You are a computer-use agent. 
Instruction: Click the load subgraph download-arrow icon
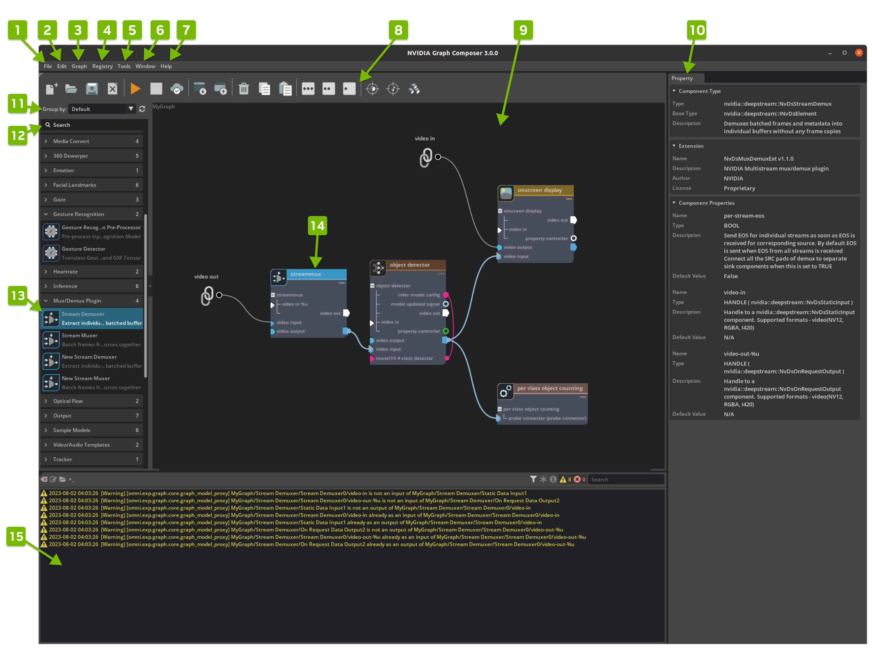click(200, 89)
